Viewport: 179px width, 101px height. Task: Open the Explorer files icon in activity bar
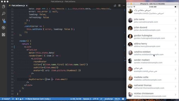click(4, 6)
